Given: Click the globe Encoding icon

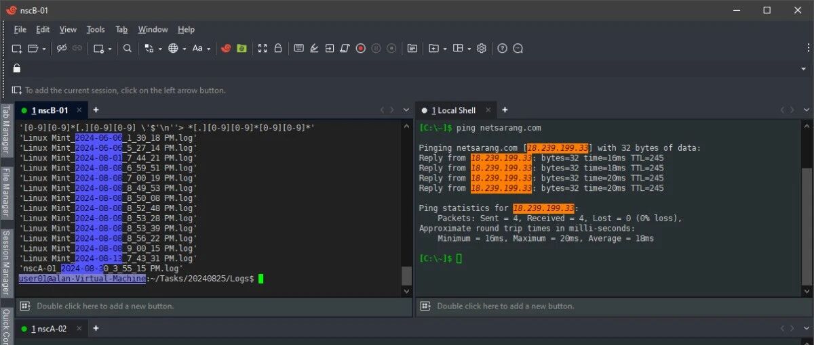Looking at the screenshot, I should (173, 49).
